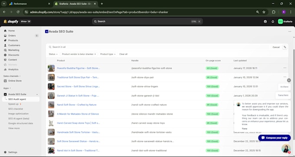Open the Shopify notifications bell
This screenshot has height=157, width=295.
273,21
